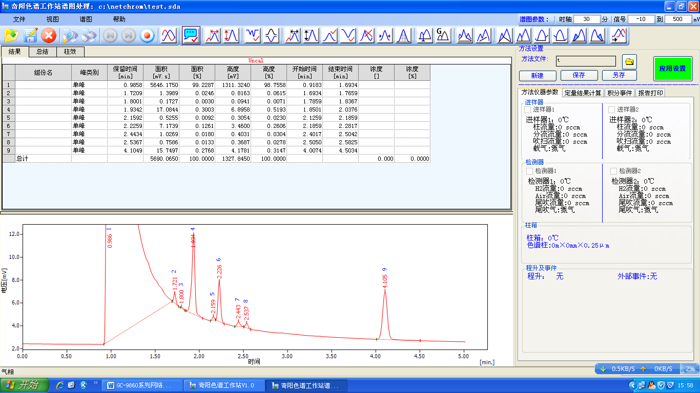700x393 pixels.
Task: Switch to the 定量结果计算 tab
Action: [583, 93]
